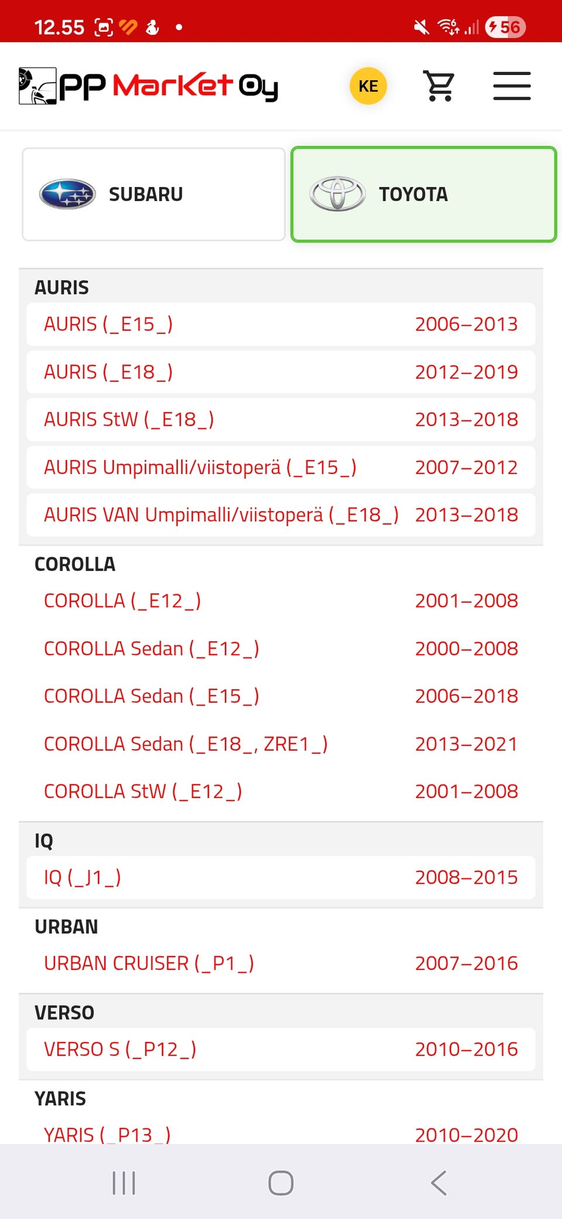The image size is (562, 1219).
Task: Select URBAN CRUISER (_P1_) model
Action: pyautogui.click(x=281, y=963)
